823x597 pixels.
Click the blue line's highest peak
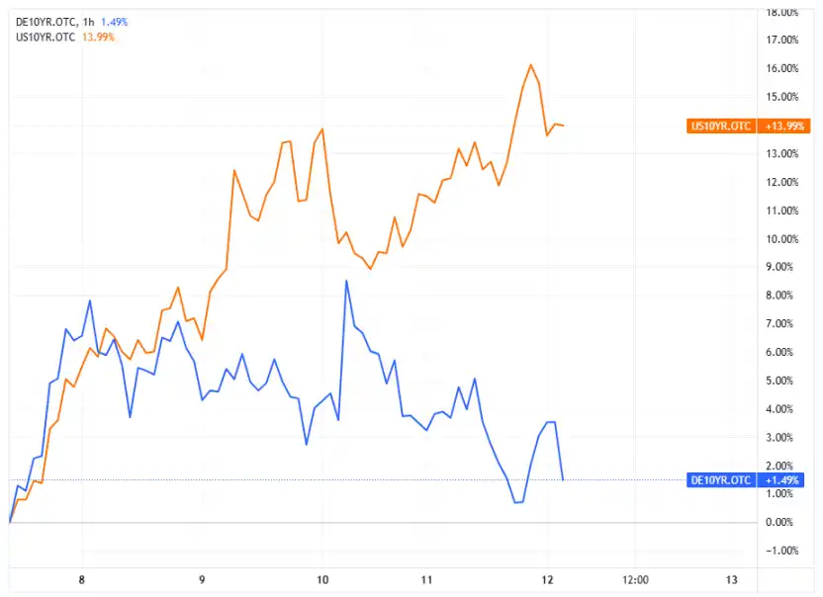coord(346,282)
